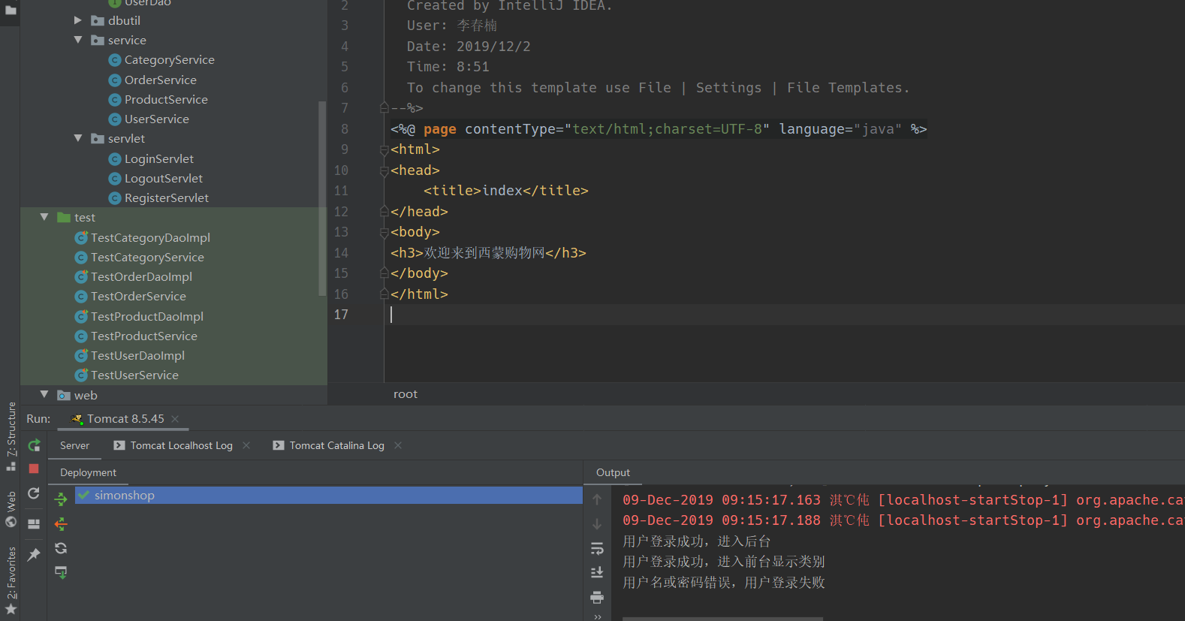Click the project tree vertical scrollbar
The image size is (1185, 621).
pos(323,198)
